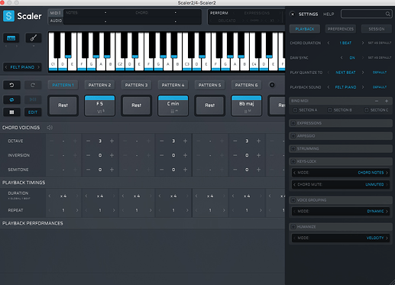The width and height of the screenshot is (395, 285).
Task: Toggle the Keys-Lock option
Action: [x=293, y=161]
